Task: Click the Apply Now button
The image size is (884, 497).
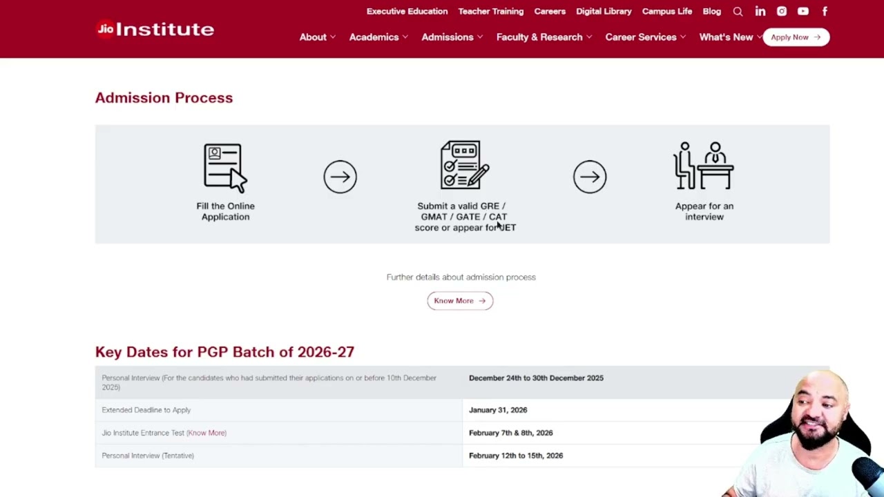Action: 796,37
